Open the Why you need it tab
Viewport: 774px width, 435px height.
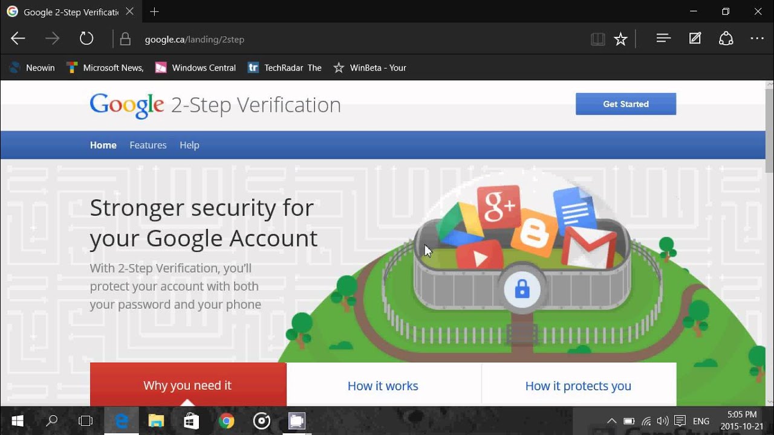point(188,384)
